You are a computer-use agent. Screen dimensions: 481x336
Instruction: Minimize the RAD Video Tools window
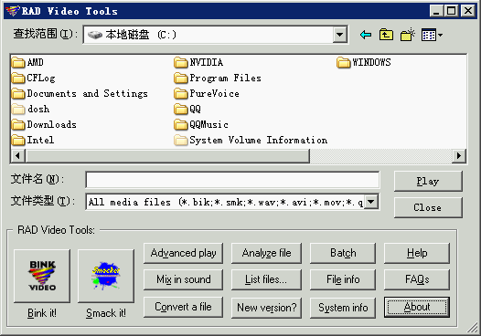(x=436, y=11)
